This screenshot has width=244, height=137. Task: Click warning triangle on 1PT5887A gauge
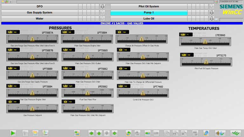(32, 39)
